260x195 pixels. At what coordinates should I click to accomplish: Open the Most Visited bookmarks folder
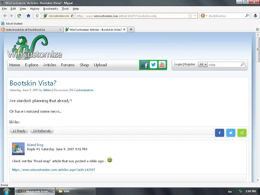12,24
